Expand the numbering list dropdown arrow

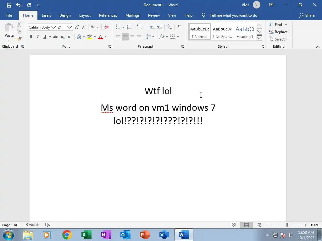point(134,27)
